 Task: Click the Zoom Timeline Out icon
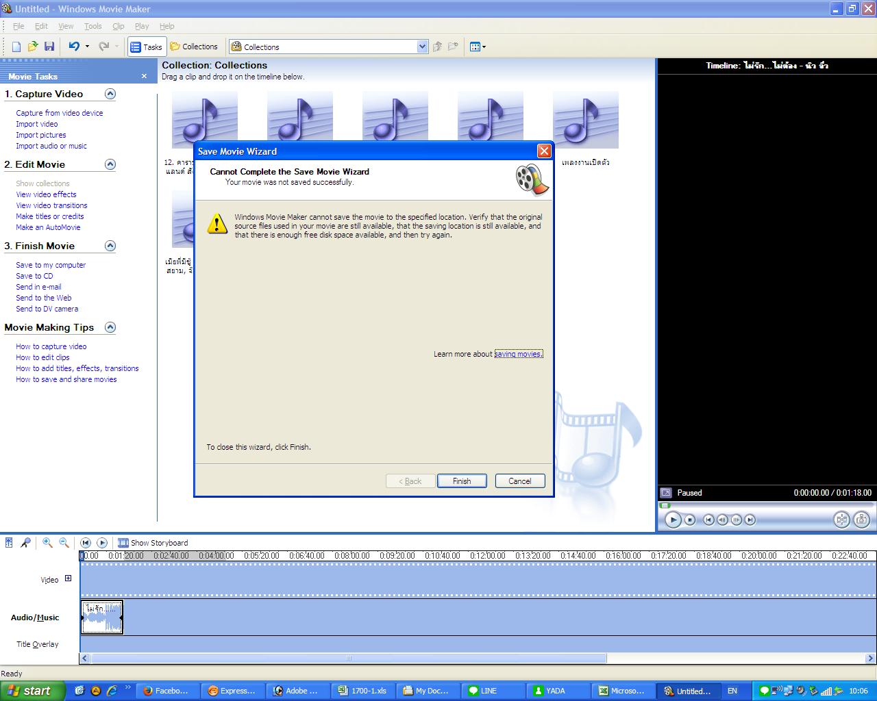click(64, 543)
